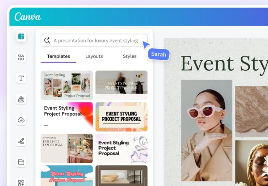This screenshot has width=268, height=186.
Task: Open the Uploads cloud icon
Action: point(21,120)
